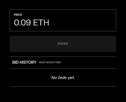Click the divider line below No bids yet
This screenshot has height=102, width=126.
pos(63,86)
